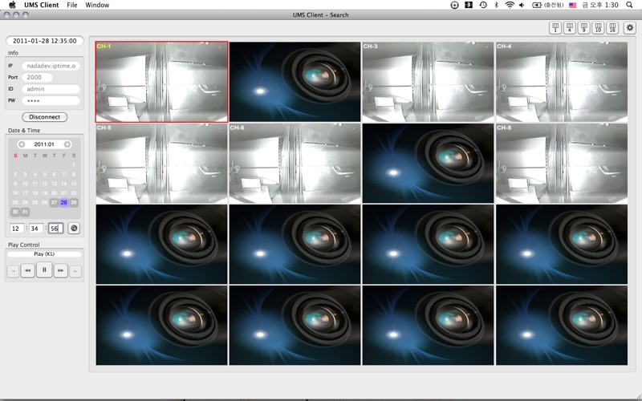Image resolution: width=642 pixels, height=401 pixels.
Task: Advance calendar to next month
Action: (67, 144)
